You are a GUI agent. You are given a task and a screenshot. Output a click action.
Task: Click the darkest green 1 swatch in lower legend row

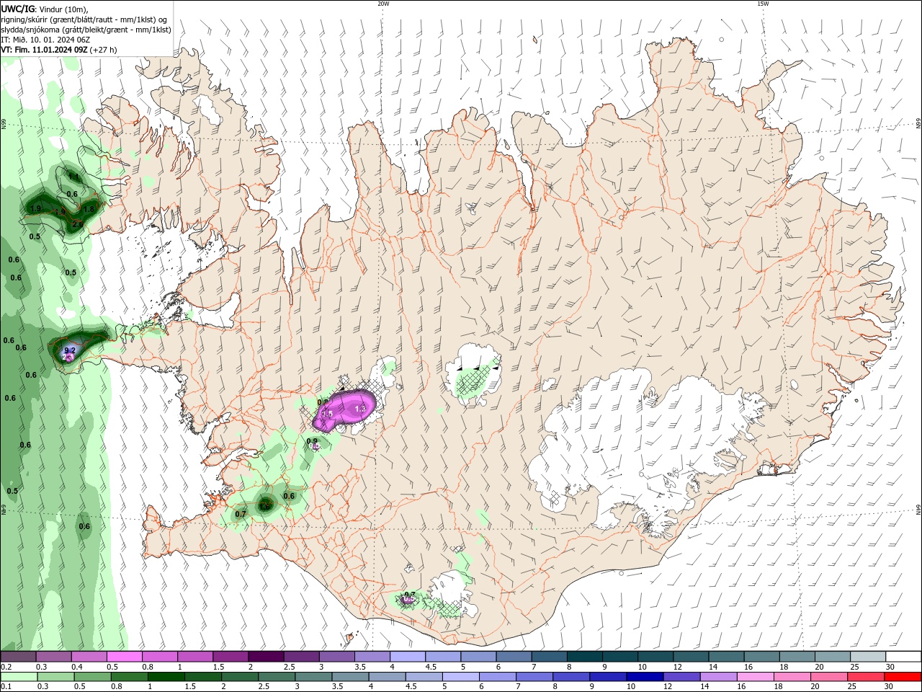point(166,677)
